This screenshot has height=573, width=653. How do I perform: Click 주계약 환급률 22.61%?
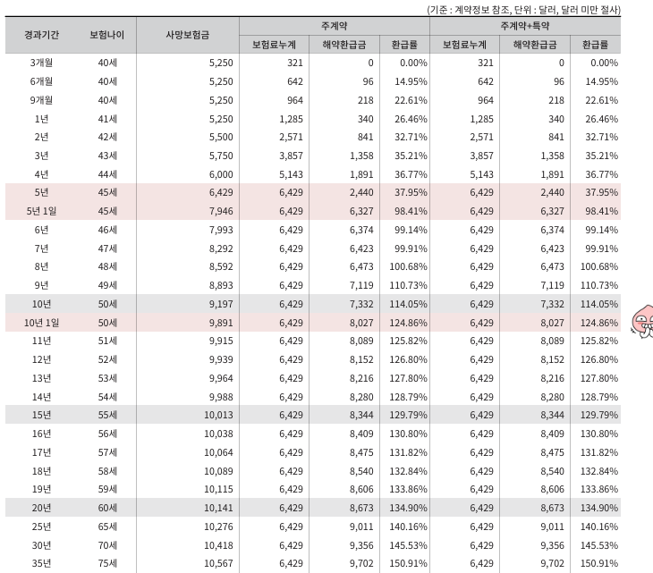click(x=411, y=100)
